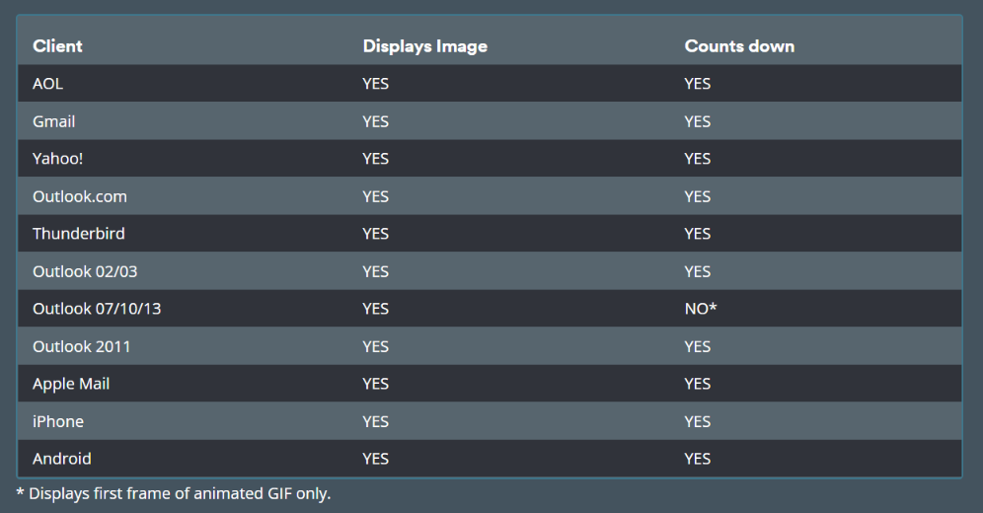The height and width of the screenshot is (513, 983).
Task: Click Android's Displays Image YES value
Action: (x=375, y=459)
